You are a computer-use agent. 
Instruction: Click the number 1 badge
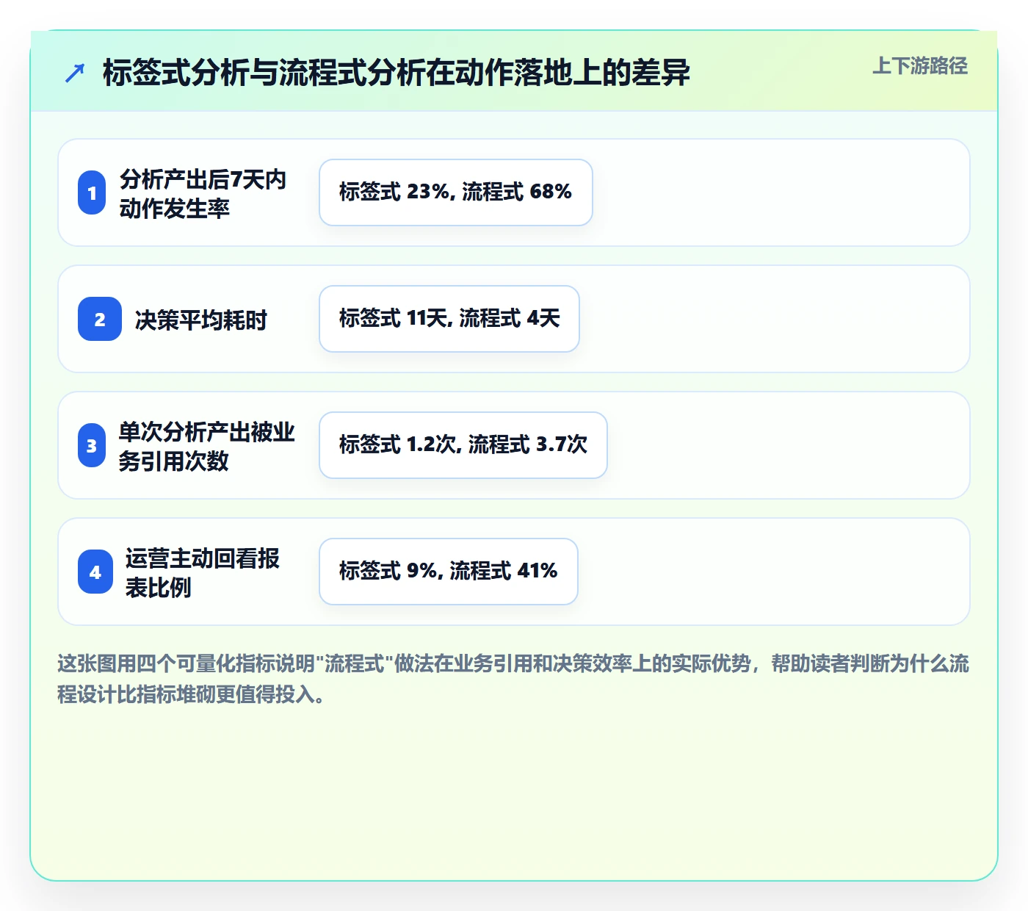[92, 192]
